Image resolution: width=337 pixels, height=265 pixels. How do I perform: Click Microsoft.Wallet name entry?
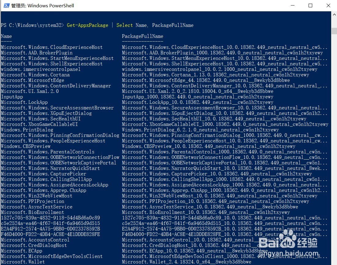coord(23,262)
